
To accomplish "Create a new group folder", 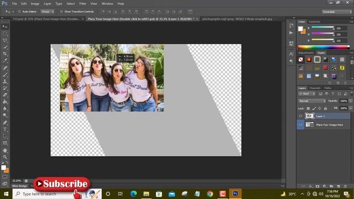I will 331,186.
